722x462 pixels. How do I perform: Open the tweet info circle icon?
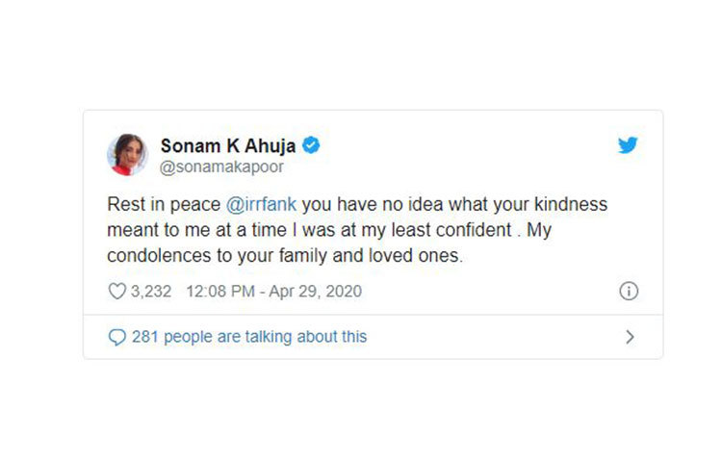[629, 291]
